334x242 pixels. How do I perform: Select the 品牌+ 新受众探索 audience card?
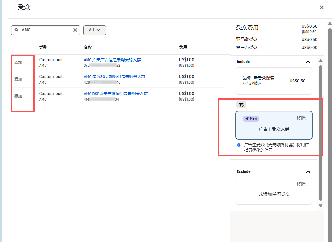[x=274, y=81]
